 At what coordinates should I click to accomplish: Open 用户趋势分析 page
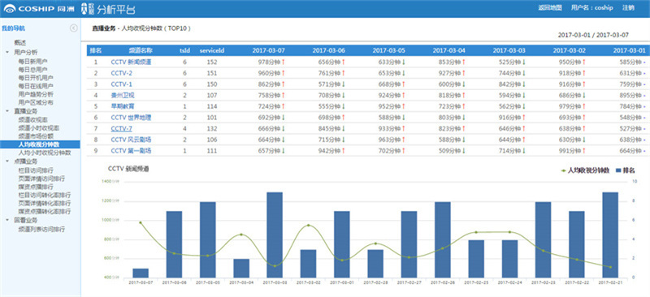coord(36,94)
